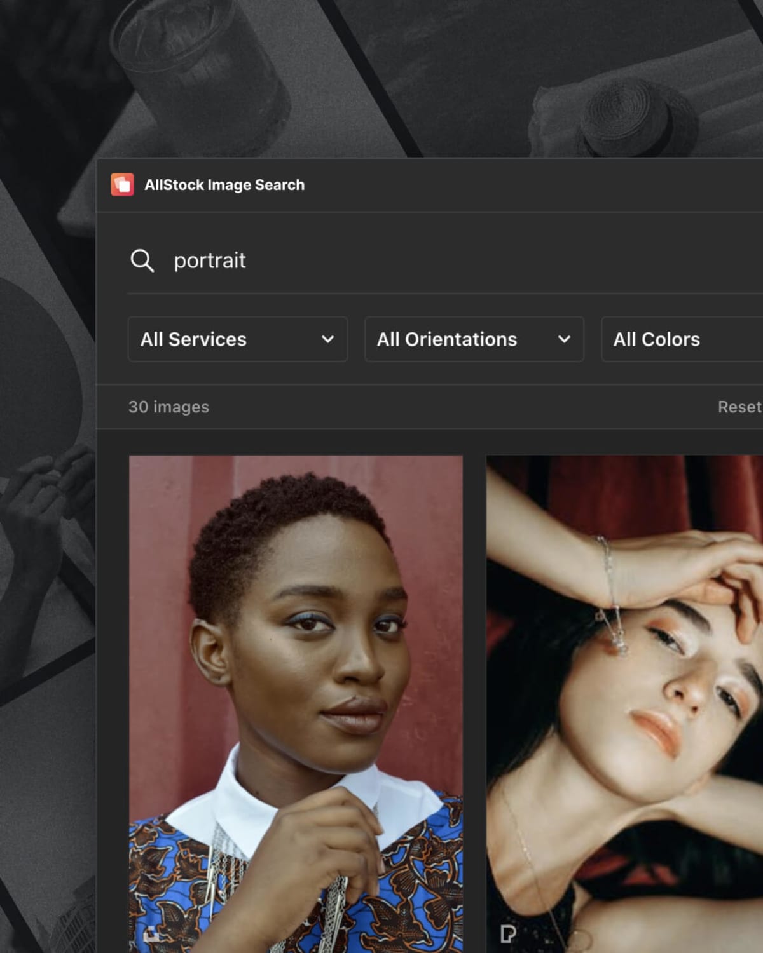Click the magnifier search icon
Viewport: 763px width, 953px height.
(142, 260)
